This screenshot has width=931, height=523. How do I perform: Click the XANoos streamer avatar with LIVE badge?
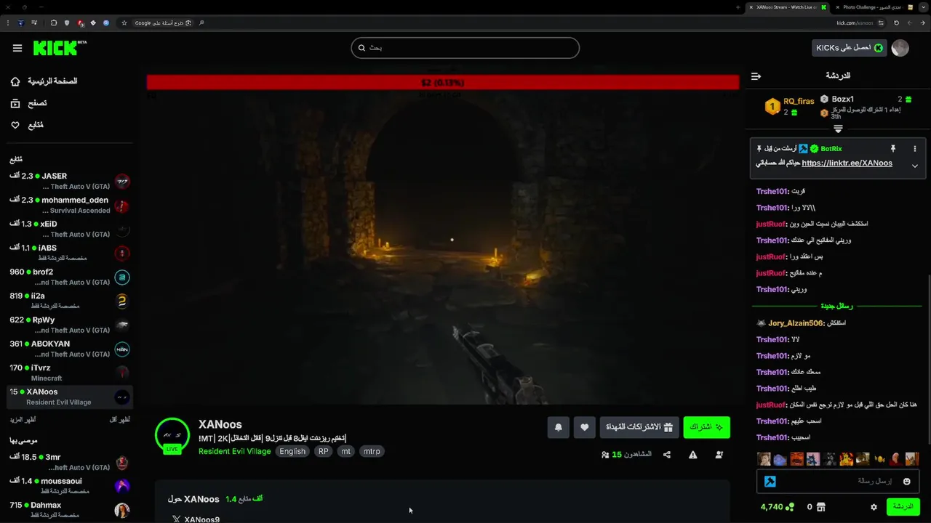pos(172,435)
